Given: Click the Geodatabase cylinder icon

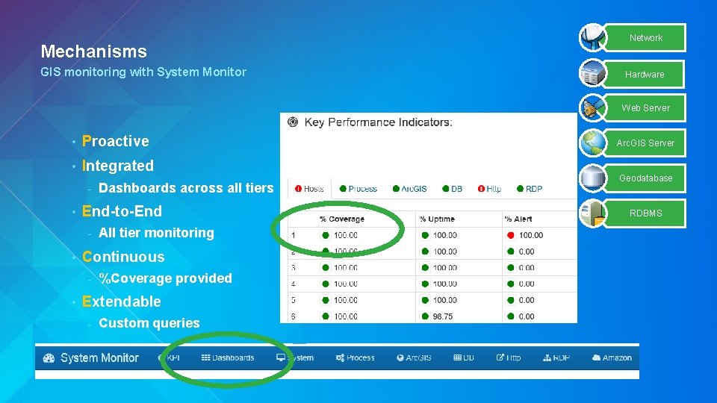Looking at the screenshot, I should [592, 178].
